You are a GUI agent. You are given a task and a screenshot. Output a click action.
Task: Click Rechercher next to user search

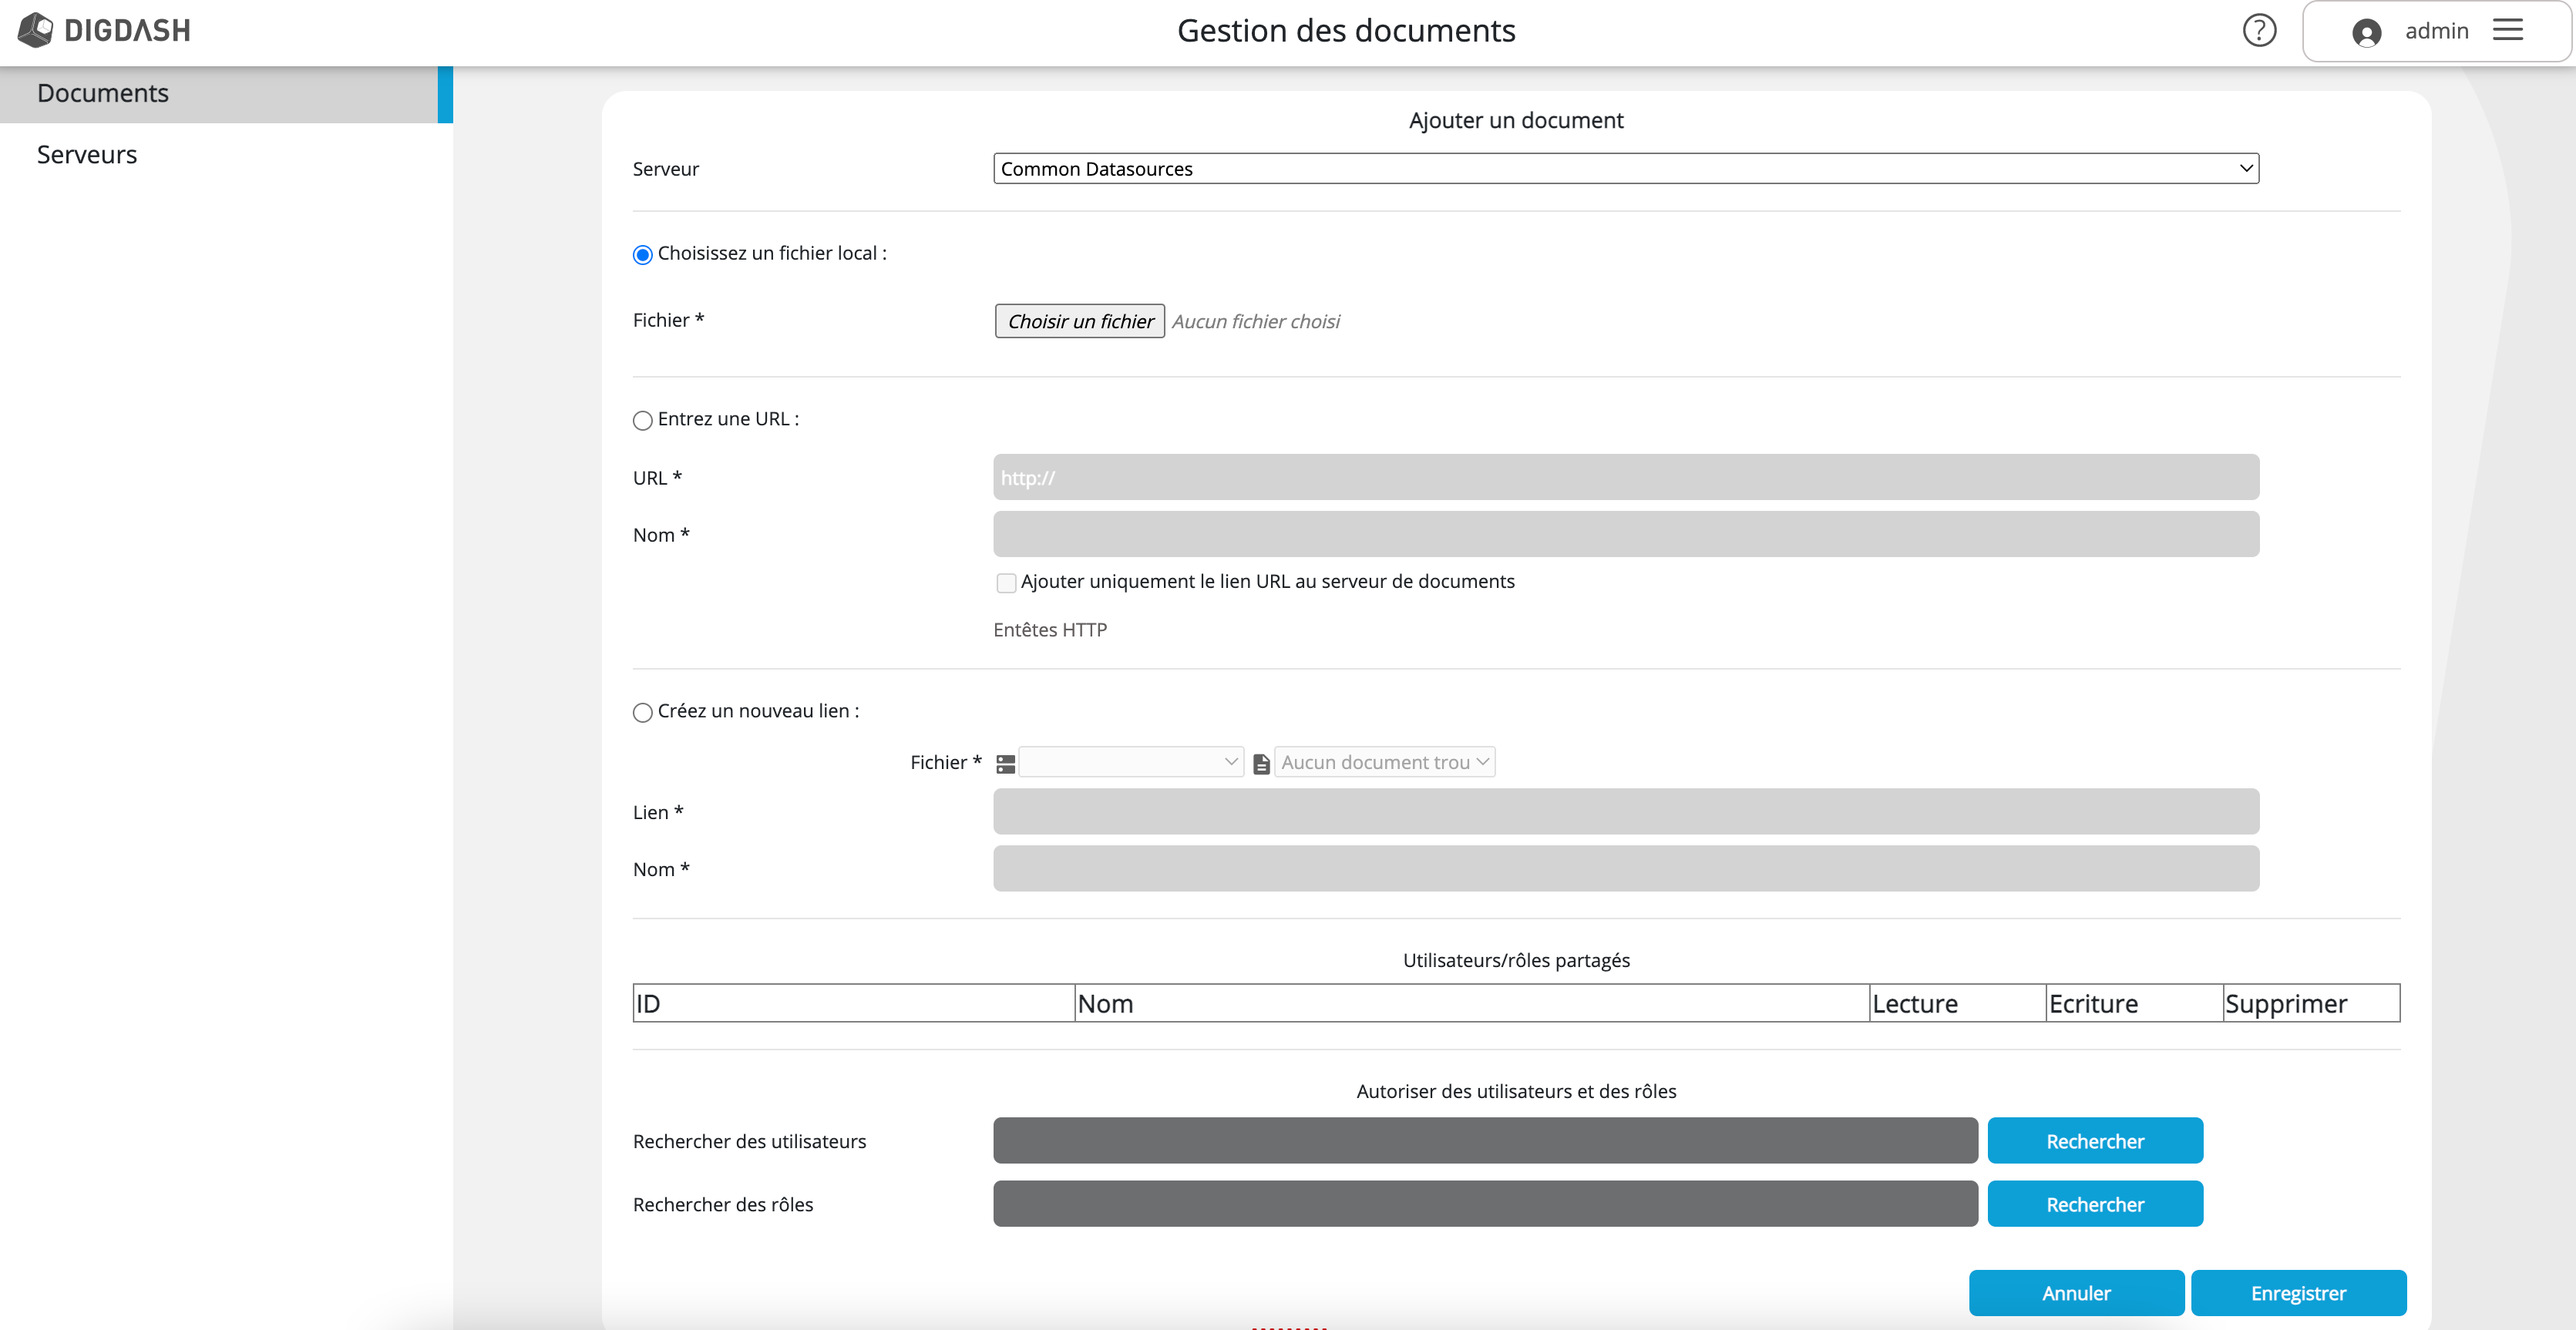2094,1141
